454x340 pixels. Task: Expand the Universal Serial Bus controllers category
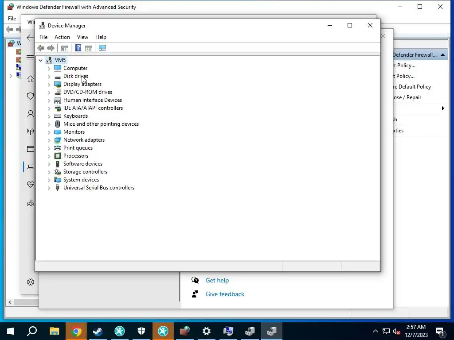click(x=49, y=188)
